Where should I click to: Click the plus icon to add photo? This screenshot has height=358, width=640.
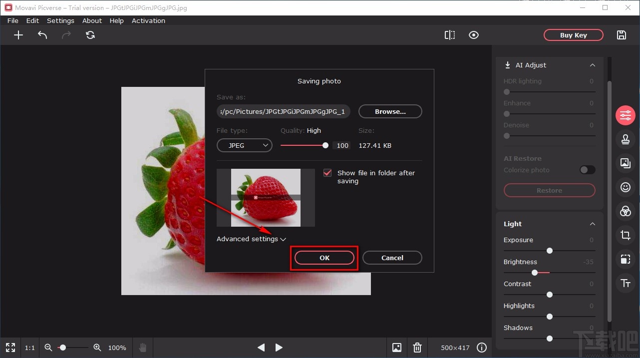(x=18, y=35)
